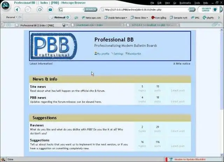Open the Bookmarks menu

pos(185,3)
